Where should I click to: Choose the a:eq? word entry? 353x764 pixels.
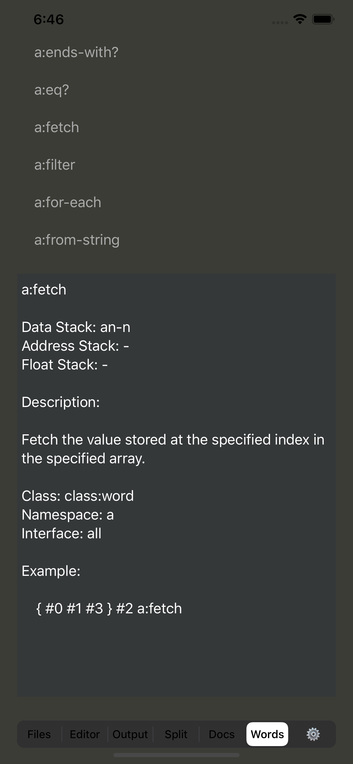(52, 90)
